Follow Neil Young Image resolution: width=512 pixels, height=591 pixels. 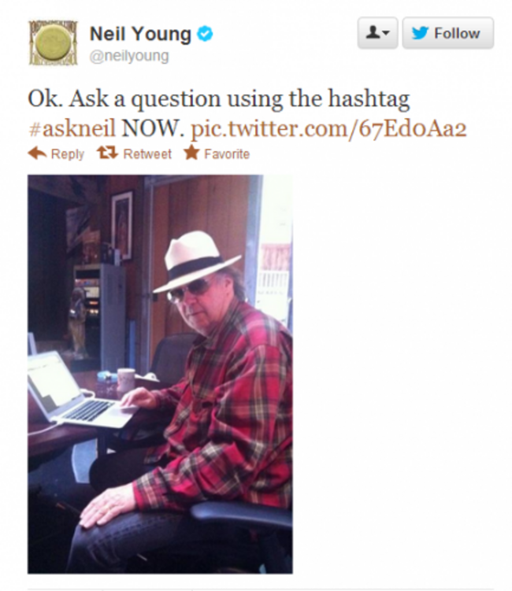[448, 33]
